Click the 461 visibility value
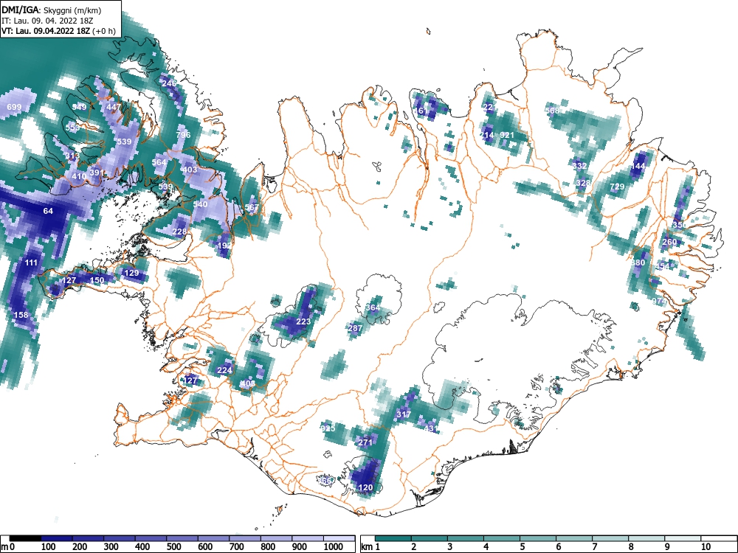Screen dimensions: 738x553 coord(421,111)
